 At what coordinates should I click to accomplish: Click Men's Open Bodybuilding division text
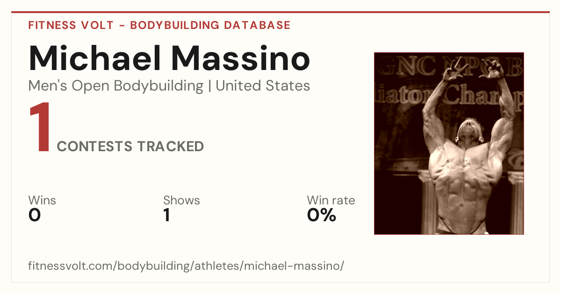(116, 86)
